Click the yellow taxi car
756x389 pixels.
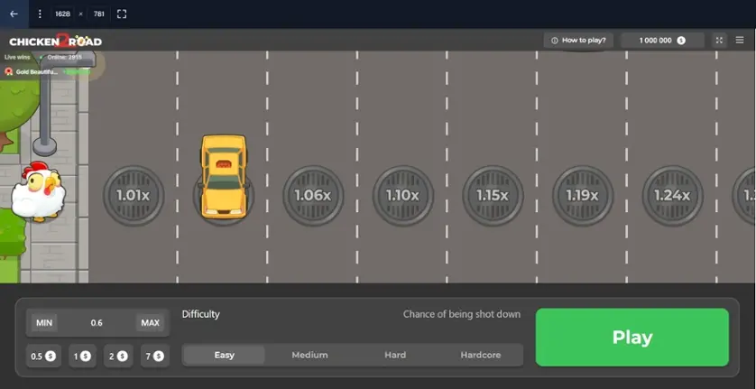click(223, 176)
